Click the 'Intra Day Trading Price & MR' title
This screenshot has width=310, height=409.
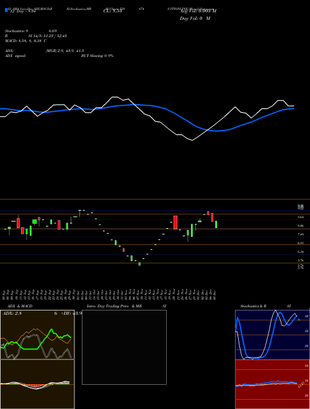pos(114,306)
